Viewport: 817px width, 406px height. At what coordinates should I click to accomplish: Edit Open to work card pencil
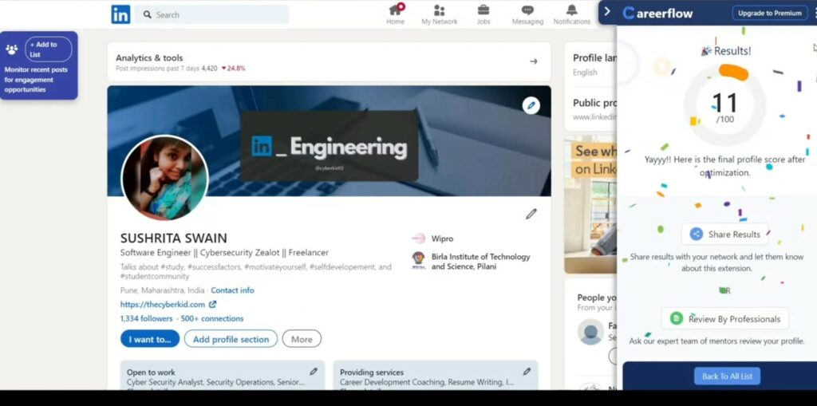pyautogui.click(x=313, y=372)
